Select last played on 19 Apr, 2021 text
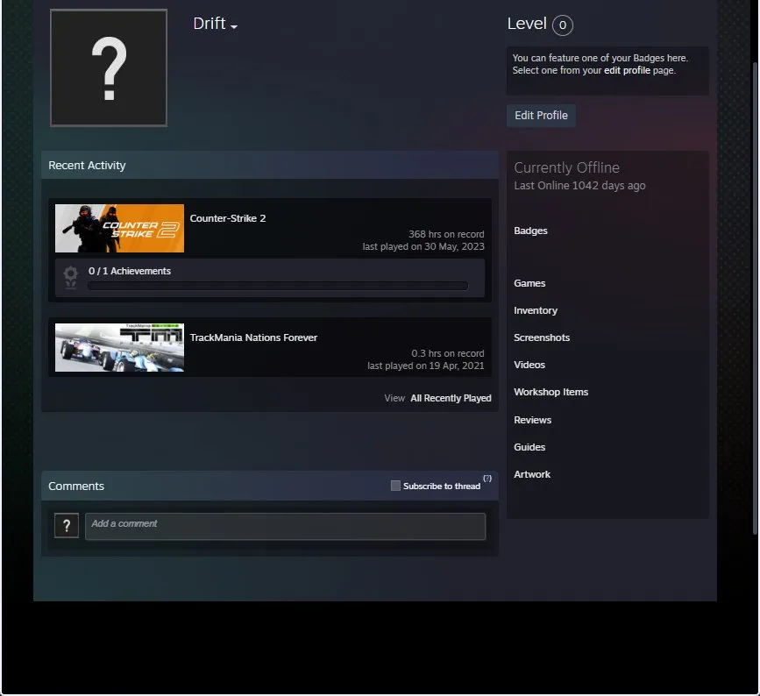The height and width of the screenshot is (696, 760). [x=425, y=366]
